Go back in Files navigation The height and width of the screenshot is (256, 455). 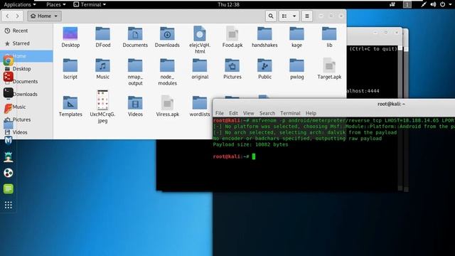click(7, 16)
